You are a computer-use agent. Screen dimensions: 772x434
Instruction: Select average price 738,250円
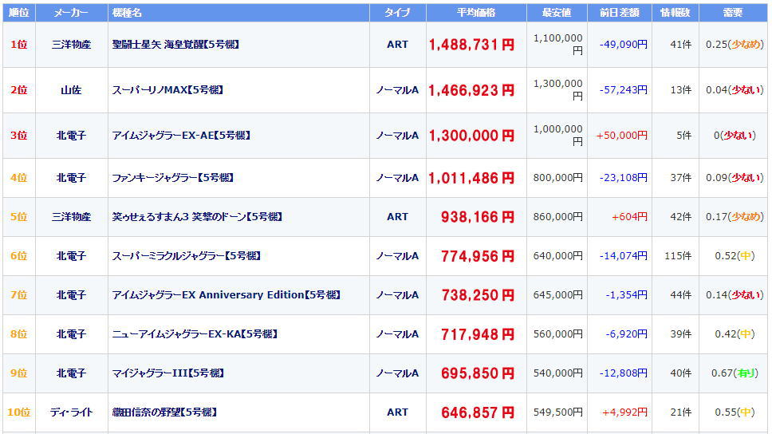pyautogui.click(x=478, y=295)
